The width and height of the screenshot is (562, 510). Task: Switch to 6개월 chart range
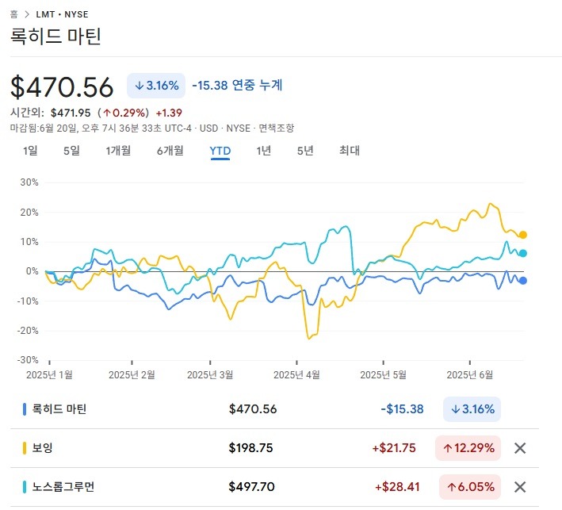click(x=170, y=151)
